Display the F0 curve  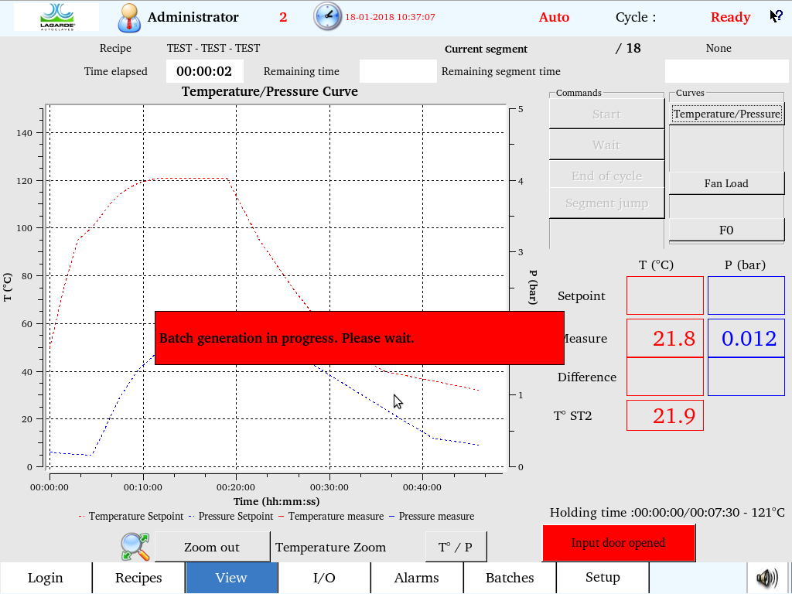(726, 230)
